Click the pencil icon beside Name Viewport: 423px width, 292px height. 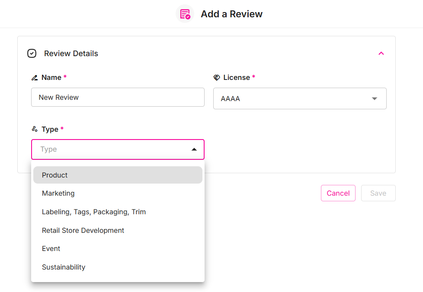(x=35, y=78)
